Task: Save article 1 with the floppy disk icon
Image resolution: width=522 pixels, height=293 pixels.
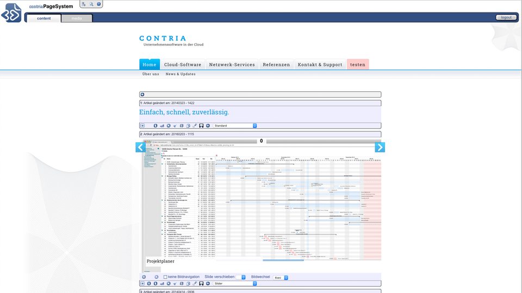Action: tap(201, 126)
